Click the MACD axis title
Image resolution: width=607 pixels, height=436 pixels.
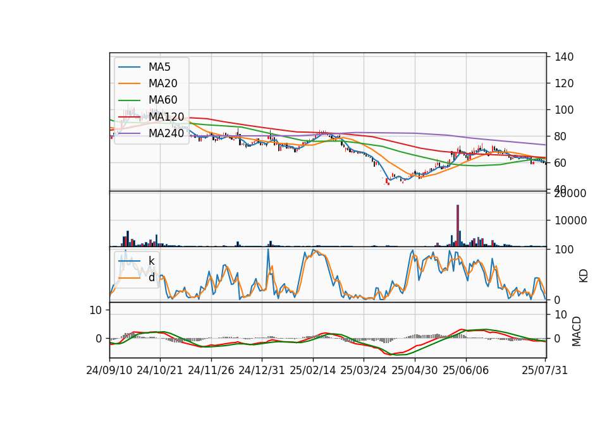pos(577,332)
